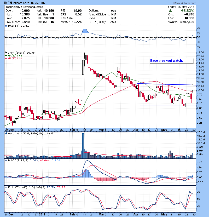Click the 'Base breakout watch.' annotation box
Image resolution: width=209 pixels, height=217 pixels.
point(172,61)
